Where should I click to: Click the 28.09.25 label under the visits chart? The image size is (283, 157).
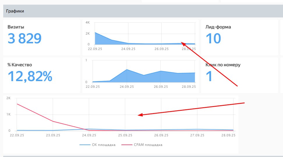pos(189,49)
